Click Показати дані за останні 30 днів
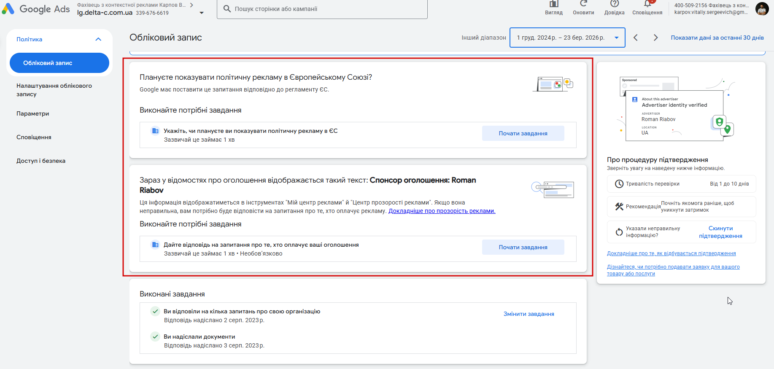 tap(717, 38)
